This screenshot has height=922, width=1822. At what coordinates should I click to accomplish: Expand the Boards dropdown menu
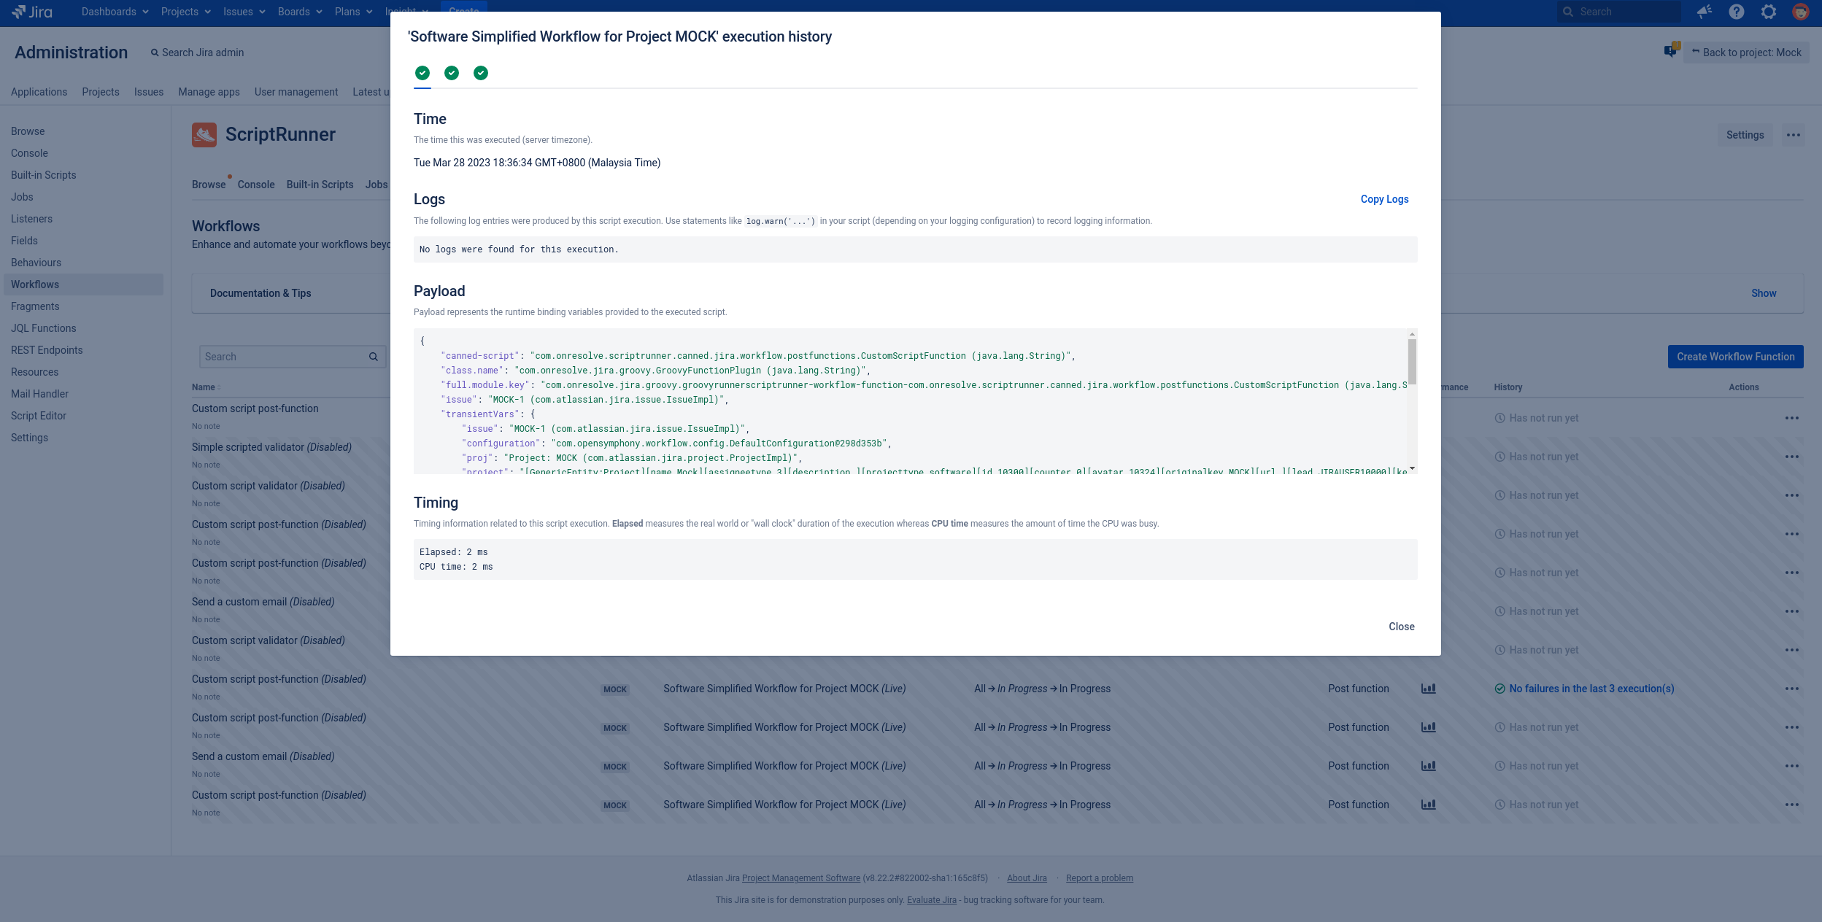point(299,12)
